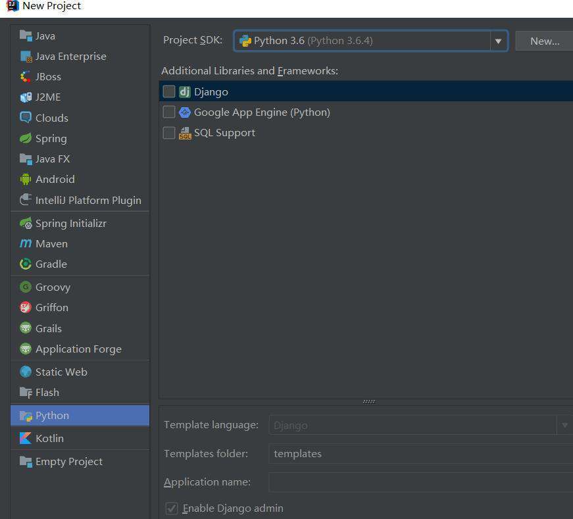Click the Kotlin icon
Viewport: 573px width, 519px height.
(26, 438)
